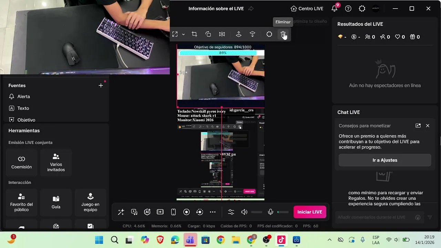Open the Windows Start menu
Viewport: 441px width, 248px height.
pyautogui.click(x=99, y=240)
